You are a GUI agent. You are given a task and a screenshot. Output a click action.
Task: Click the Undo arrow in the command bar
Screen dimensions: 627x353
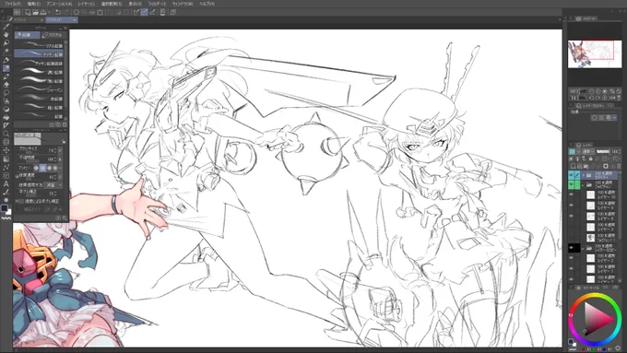pyautogui.click(x=58, y=12)
